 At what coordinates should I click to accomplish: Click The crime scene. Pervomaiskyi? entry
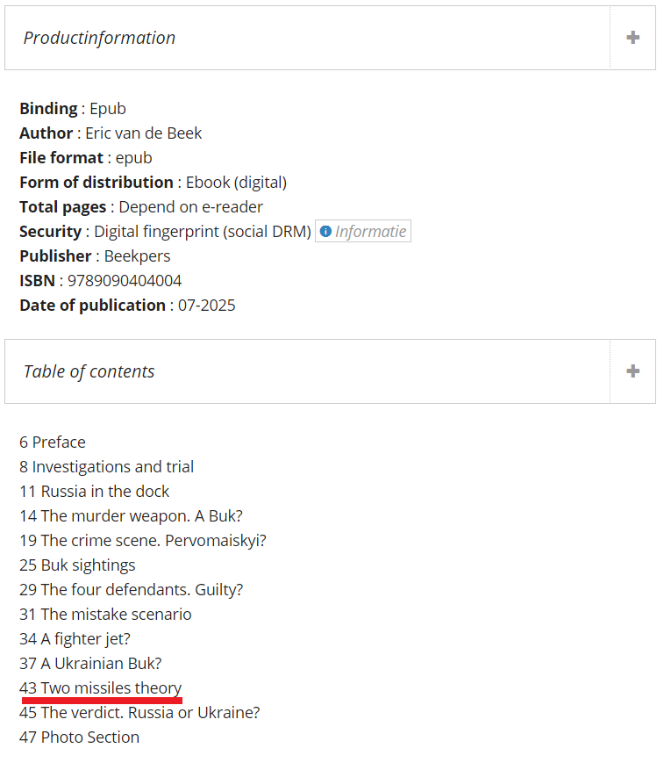point(143,540)
